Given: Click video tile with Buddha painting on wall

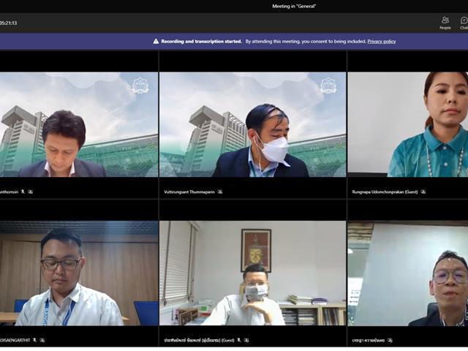Looking at the screenshot, I should (x=252, y=273).
